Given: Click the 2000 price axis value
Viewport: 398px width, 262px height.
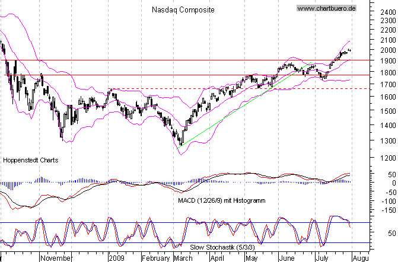Looking at the screenshot, I should click(389, 50).
